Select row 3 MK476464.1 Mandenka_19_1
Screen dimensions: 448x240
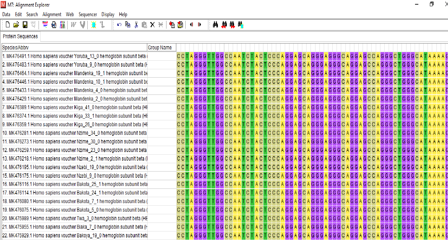tap(75, 73)
